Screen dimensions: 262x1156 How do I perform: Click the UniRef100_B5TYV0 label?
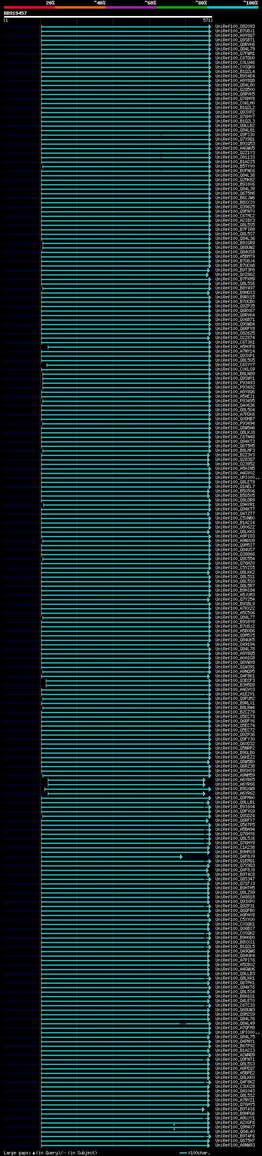[235, 166]
